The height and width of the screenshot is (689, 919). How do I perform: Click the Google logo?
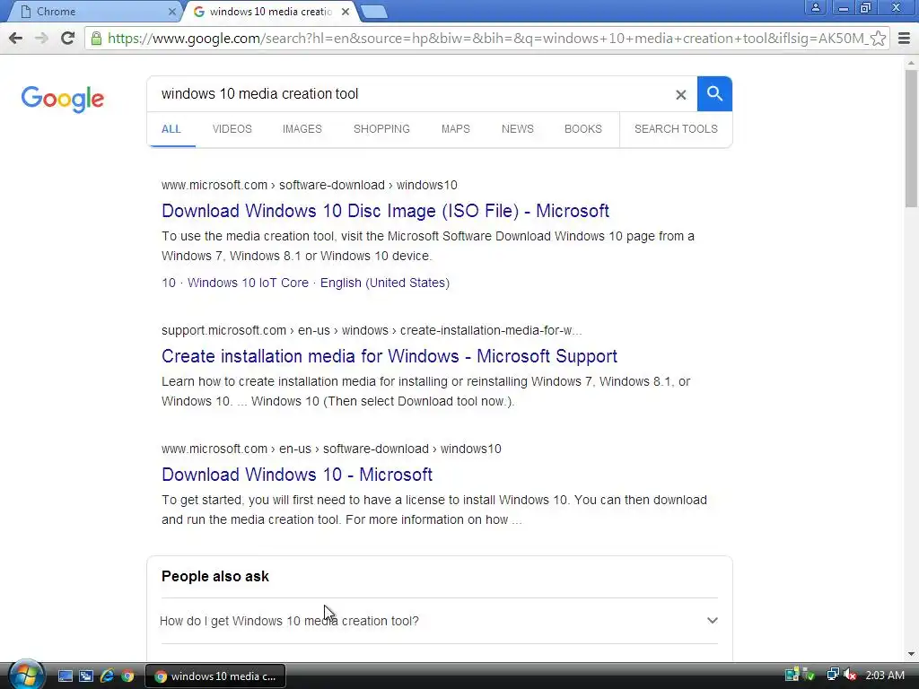[x=63, y=99]
